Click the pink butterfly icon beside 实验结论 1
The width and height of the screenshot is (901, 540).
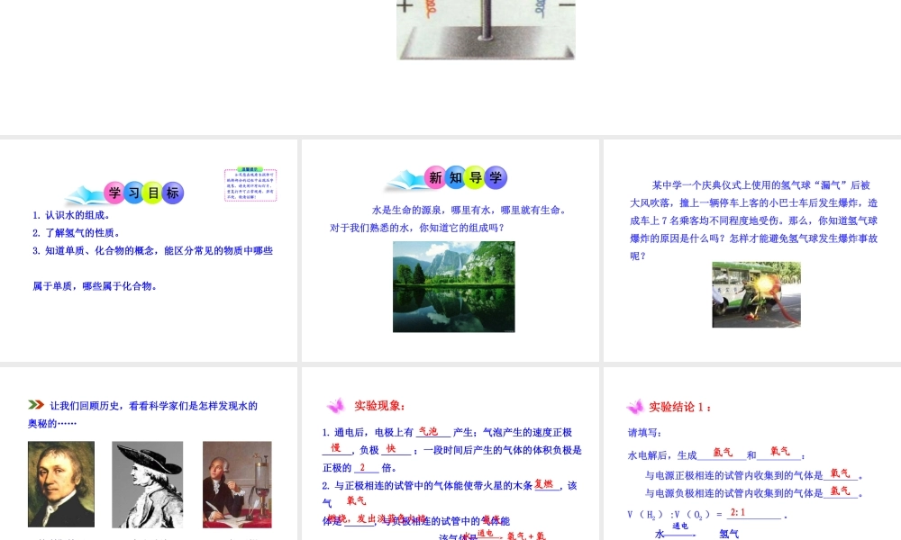[x=635, y=407]
